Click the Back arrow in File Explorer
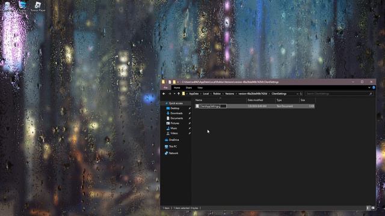The height and width of the screenshot is (216, 385). (164, 94)
